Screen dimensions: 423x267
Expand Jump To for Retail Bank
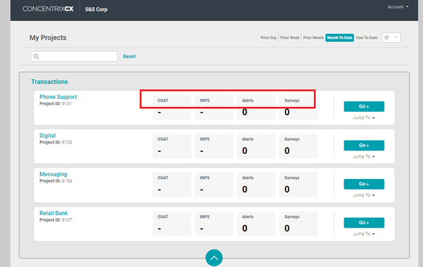click(x=363, y=234)
